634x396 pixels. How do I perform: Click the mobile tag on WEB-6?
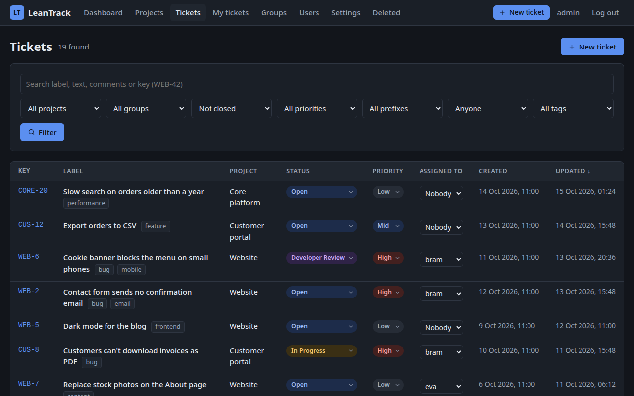(131, 270)
